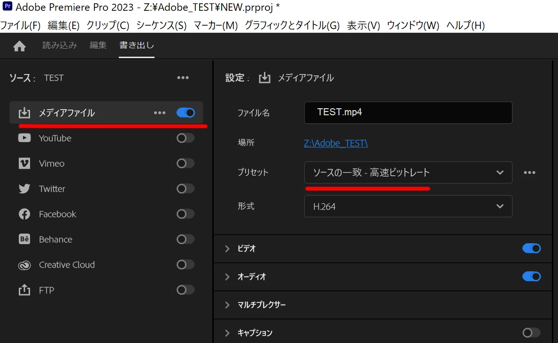This screenshot has width=558, height=343.
Task: Open the 編集(E) menu
Action: [63, 25]
